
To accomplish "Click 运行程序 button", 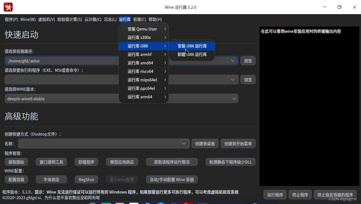I will click(275, 195).
